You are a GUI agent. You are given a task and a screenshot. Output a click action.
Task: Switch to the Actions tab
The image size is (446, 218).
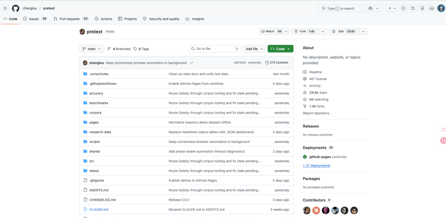pyautogui.click(x=104, y=19)
